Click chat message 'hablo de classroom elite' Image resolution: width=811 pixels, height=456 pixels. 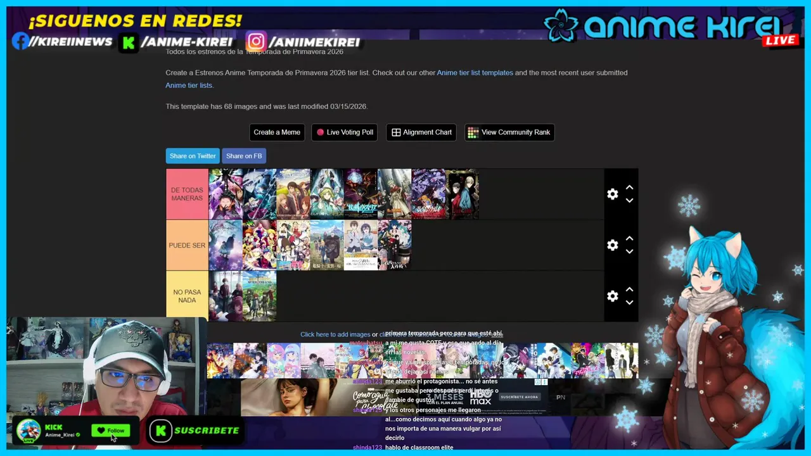pyautogui.click(x=419, y=448)
